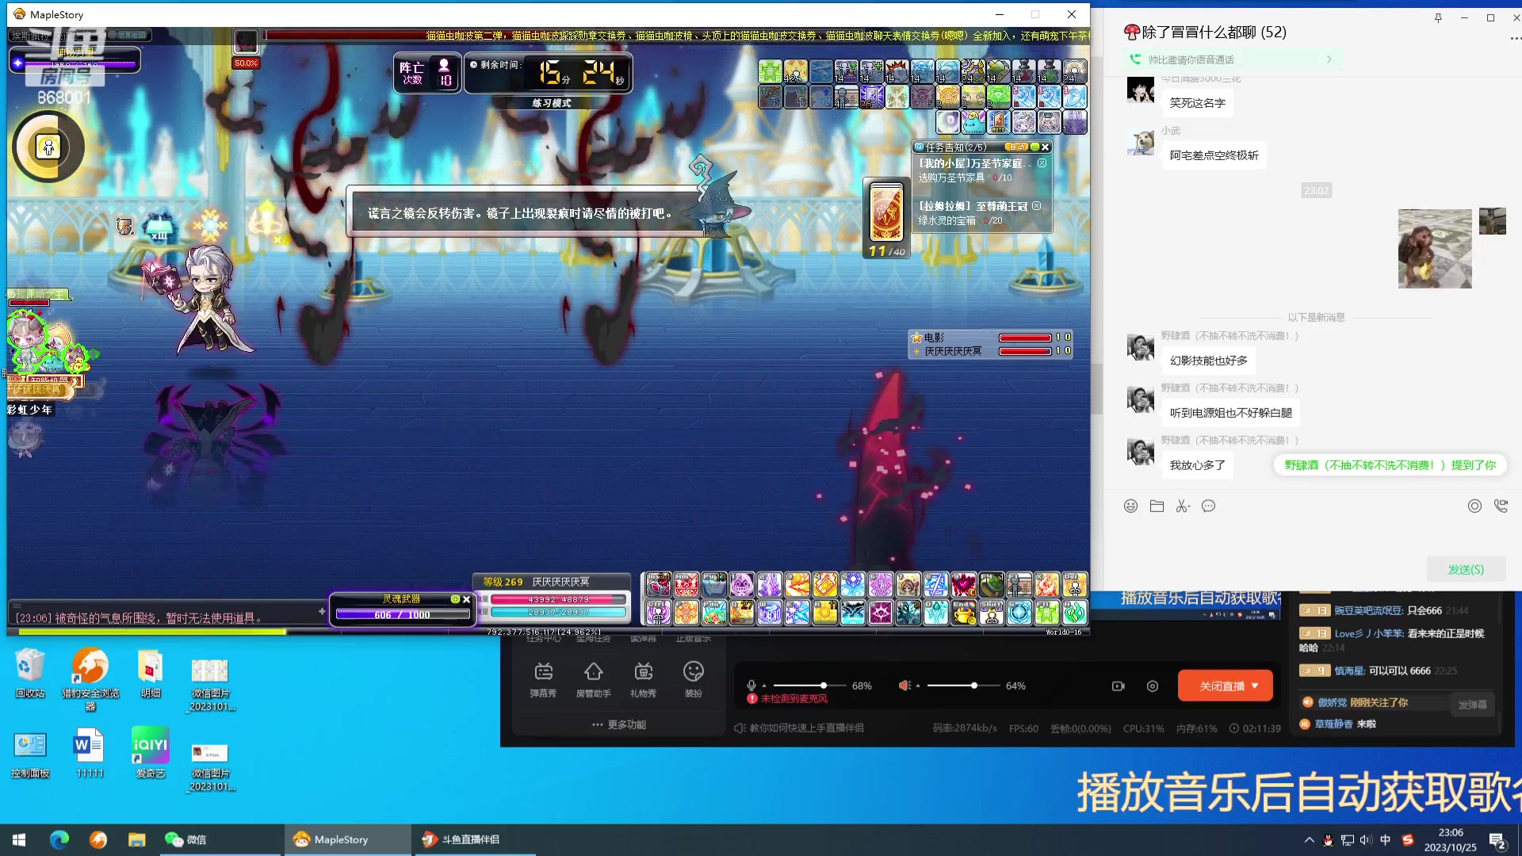Viewport: 1522px width, 856px height.
Task: Open the send file folder icon in WeChat
Action: (x=1157, y=506)
